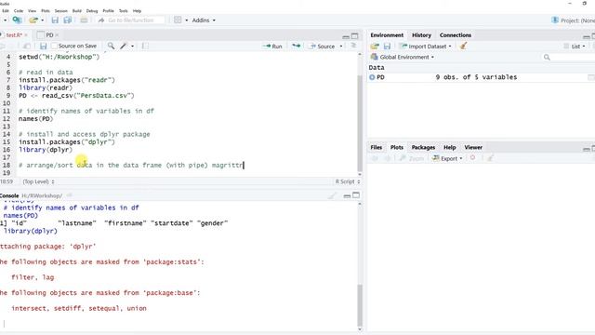Switch to the History tab

[x=421, y=35]
